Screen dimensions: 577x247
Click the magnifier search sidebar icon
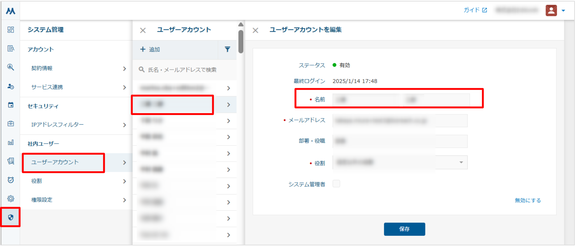[x=11, y=67]
